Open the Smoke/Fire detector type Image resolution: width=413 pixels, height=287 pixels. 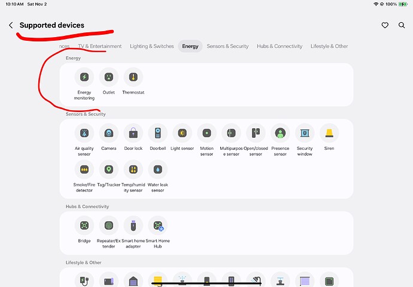click(84, 170)
